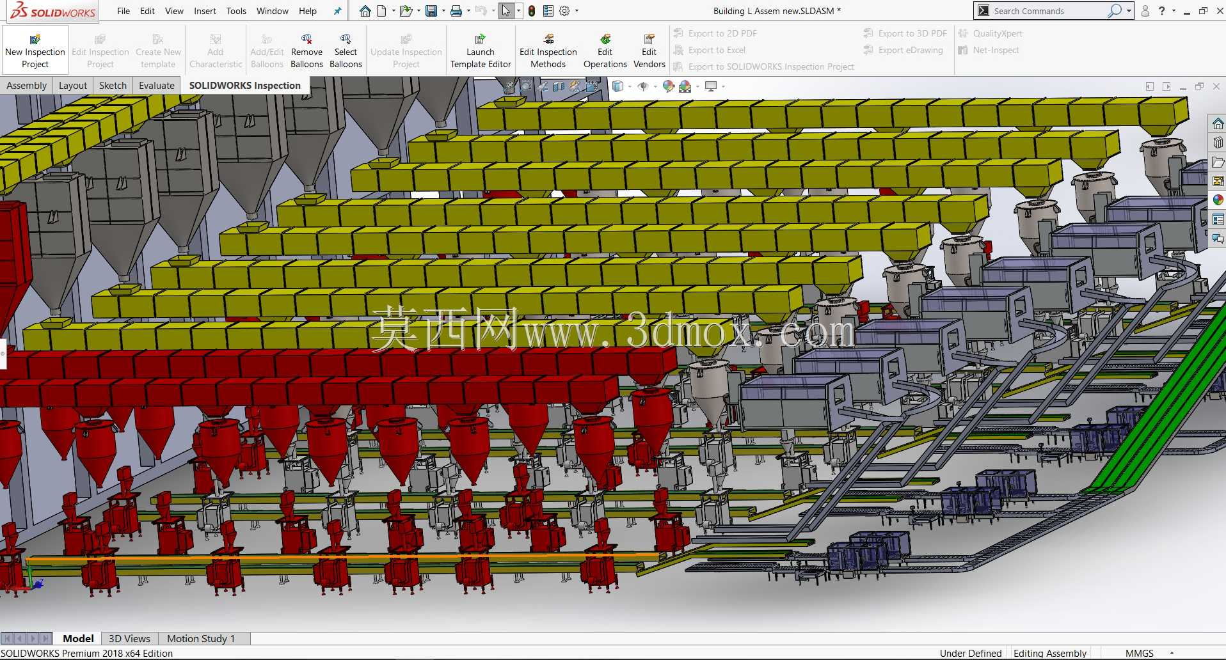
Task: Switch to the 3D Views tab
Action: tap(129, 638)
